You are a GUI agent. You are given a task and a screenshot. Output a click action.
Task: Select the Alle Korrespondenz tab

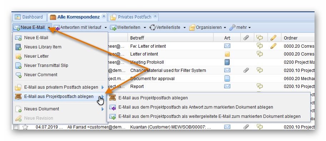(78, 17)
